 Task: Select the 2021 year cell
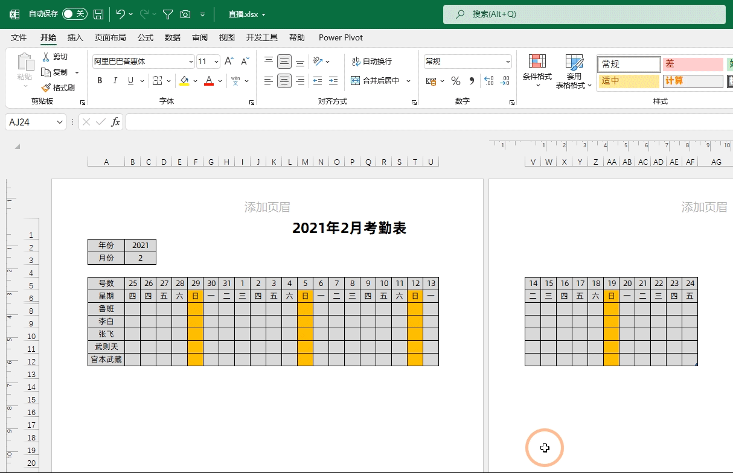(140, 246)
